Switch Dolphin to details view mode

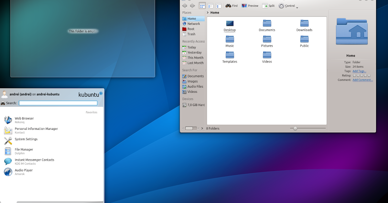219,6
